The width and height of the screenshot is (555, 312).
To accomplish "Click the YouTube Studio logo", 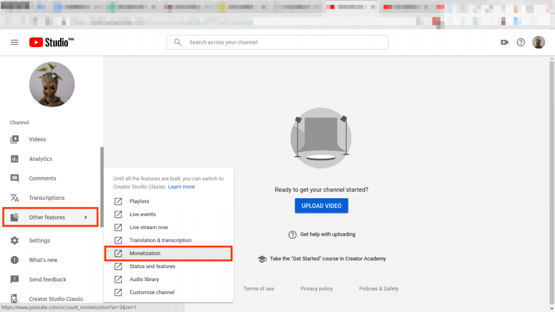I will click(x=50, y=42).
